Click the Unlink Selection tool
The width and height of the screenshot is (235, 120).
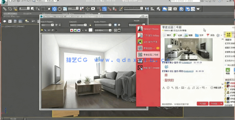coord(10,9)
